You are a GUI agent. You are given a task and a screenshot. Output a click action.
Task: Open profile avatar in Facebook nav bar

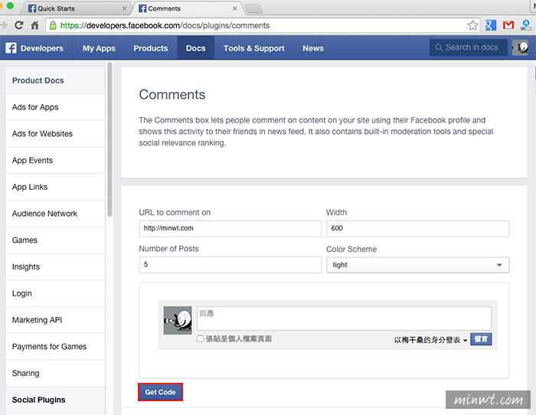520,47
